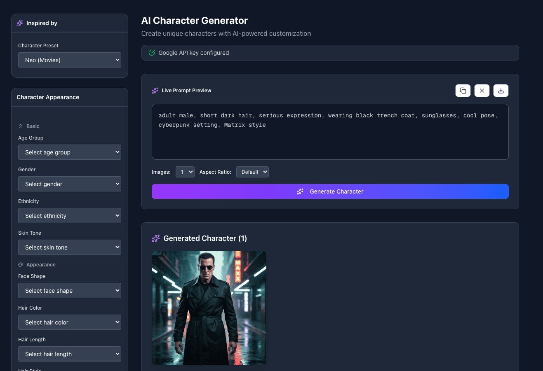Open the generated trench coat character image
This screenshot has height=371, width=543.
point(209,308)
